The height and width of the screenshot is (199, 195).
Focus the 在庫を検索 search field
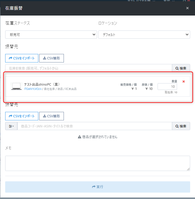point(89,68)
